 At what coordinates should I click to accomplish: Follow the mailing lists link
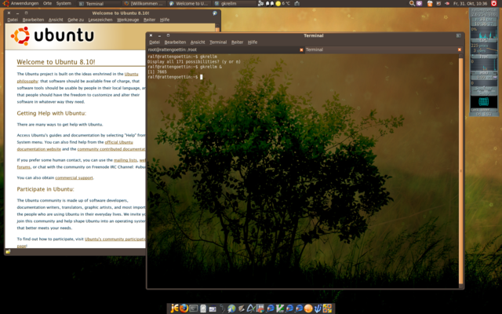[x=125, y=160]
